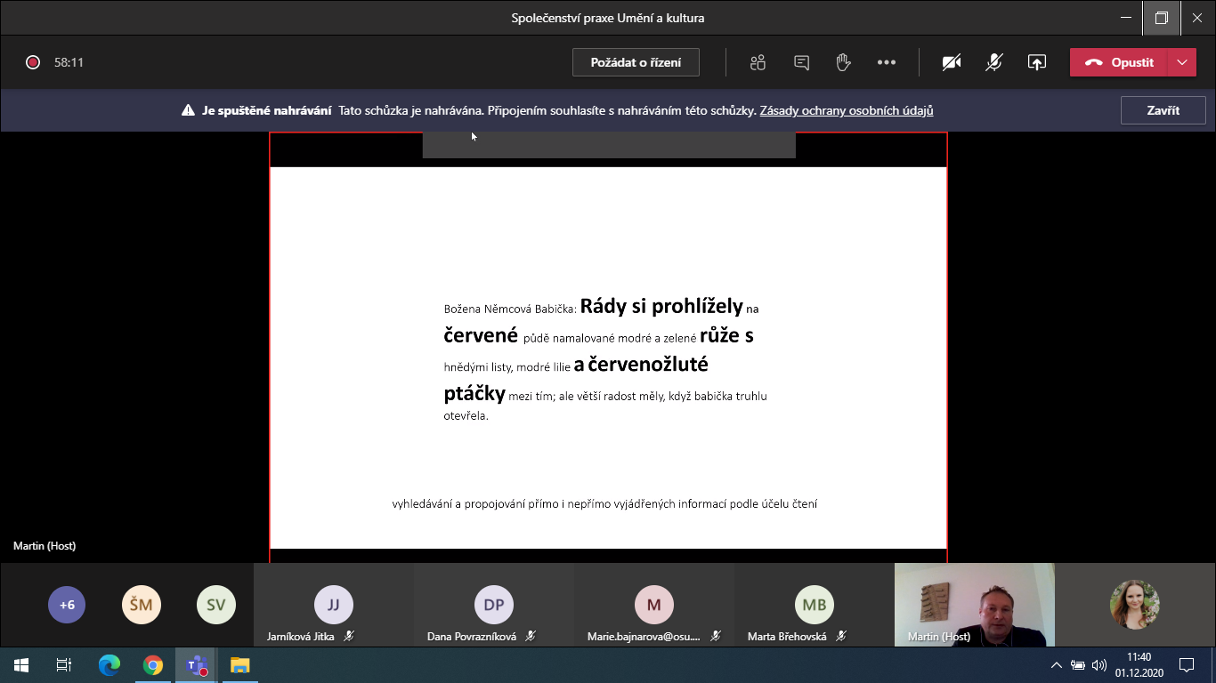Image resolution: width=1216 pixels, height=683 pixels.
Task: Show the +6 additional participants
Action: tap(67, 605)
